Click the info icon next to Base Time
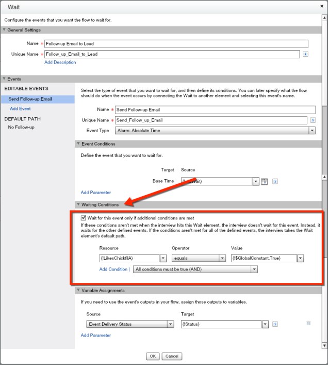This screenshot has width=328, height=365. tap(275, 181)
